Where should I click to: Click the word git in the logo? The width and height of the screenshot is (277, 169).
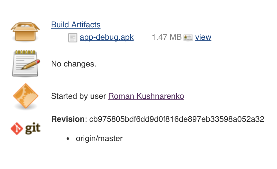(32, 129)
